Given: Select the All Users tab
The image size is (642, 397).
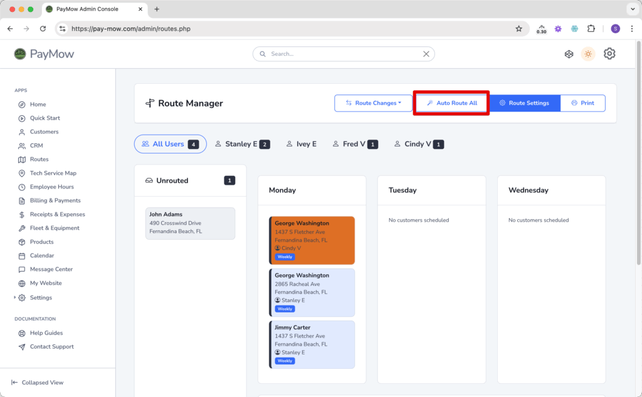Looking at the screenshot, I should 171,144.
